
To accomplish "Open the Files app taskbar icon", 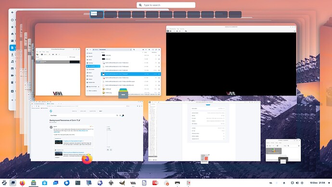I will (34, 183).
